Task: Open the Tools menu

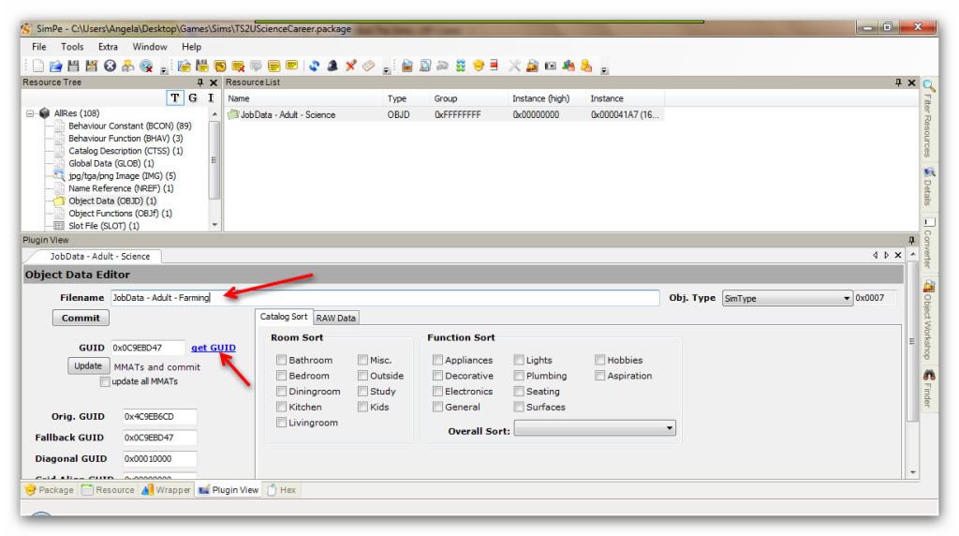Action: pyautogui.click(x=72, y=47)
